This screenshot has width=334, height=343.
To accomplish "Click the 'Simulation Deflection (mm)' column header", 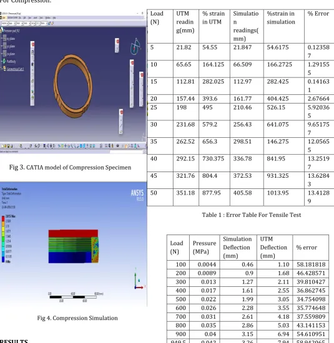I will tap(237, 248).
